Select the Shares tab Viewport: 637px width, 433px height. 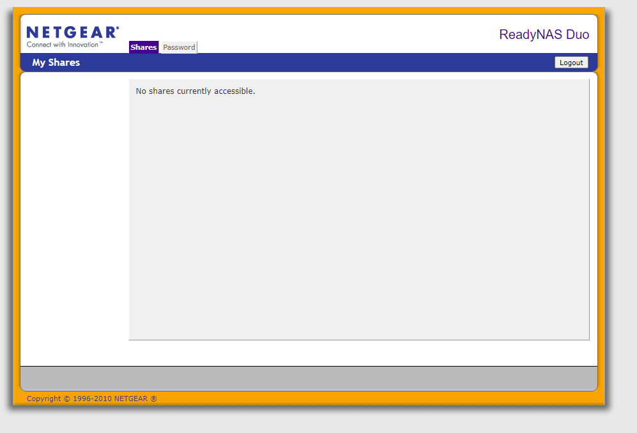144,47
